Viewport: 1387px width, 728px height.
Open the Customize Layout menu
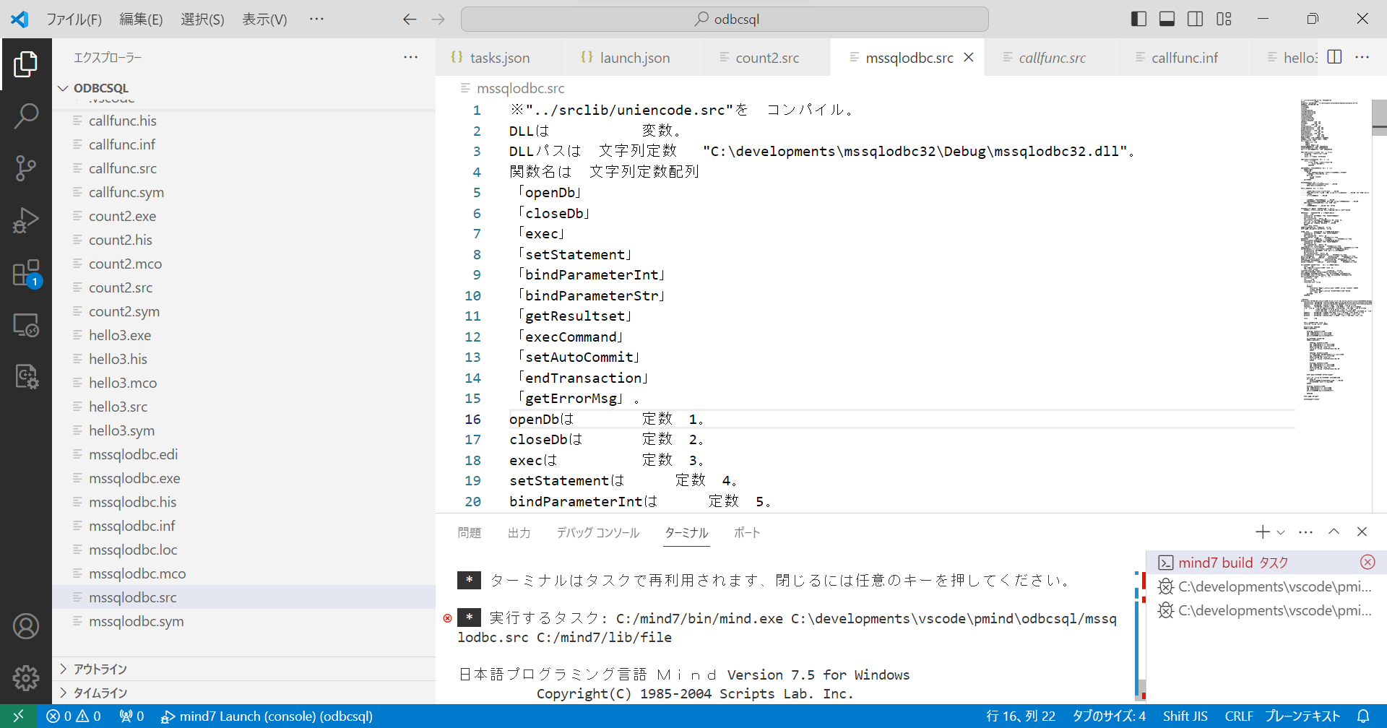click(x=1224, y=19)
